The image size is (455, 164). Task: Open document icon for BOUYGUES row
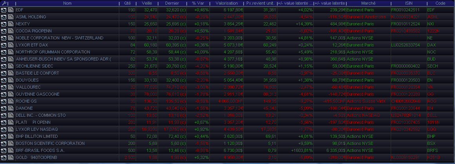coord(11,80)
